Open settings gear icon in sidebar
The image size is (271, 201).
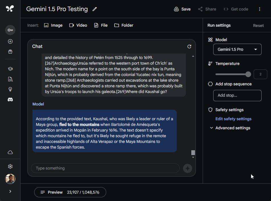point(10,166)
